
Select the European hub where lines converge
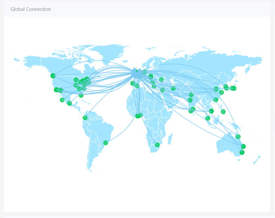point(137,73)
